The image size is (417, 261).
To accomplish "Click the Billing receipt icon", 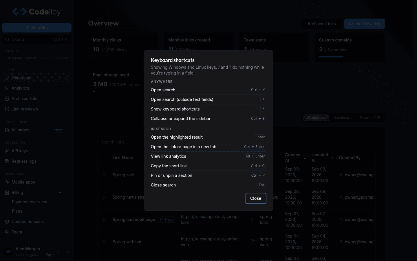I will pyautogui.click(x=7, y=193).
